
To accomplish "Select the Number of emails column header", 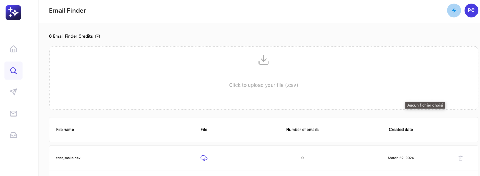I will [303, 130].
